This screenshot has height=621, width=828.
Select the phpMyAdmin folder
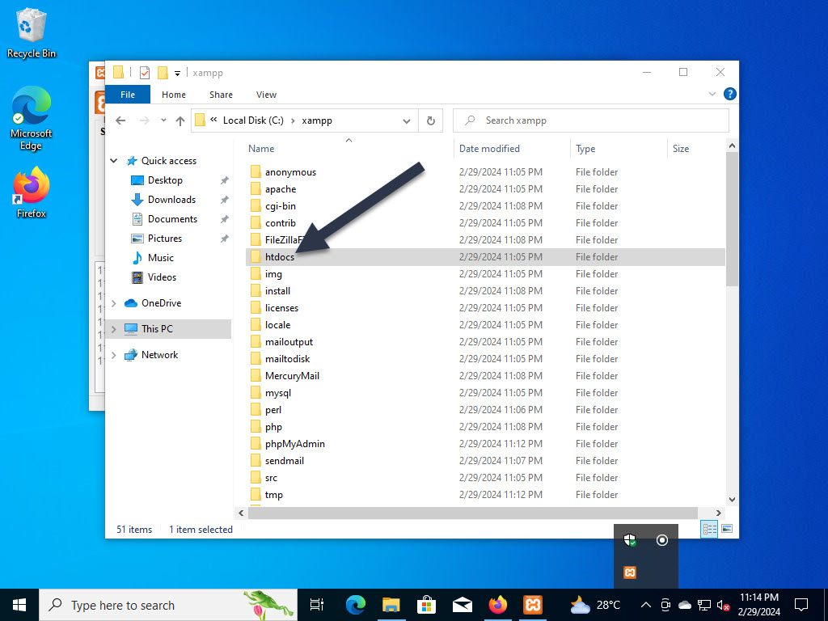(294, 443)
